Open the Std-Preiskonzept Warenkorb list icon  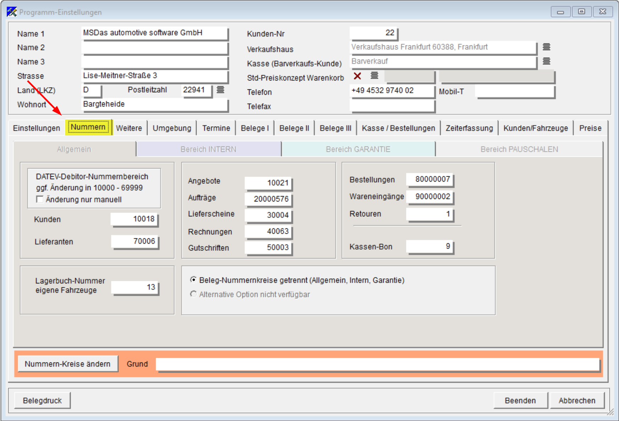374,76
